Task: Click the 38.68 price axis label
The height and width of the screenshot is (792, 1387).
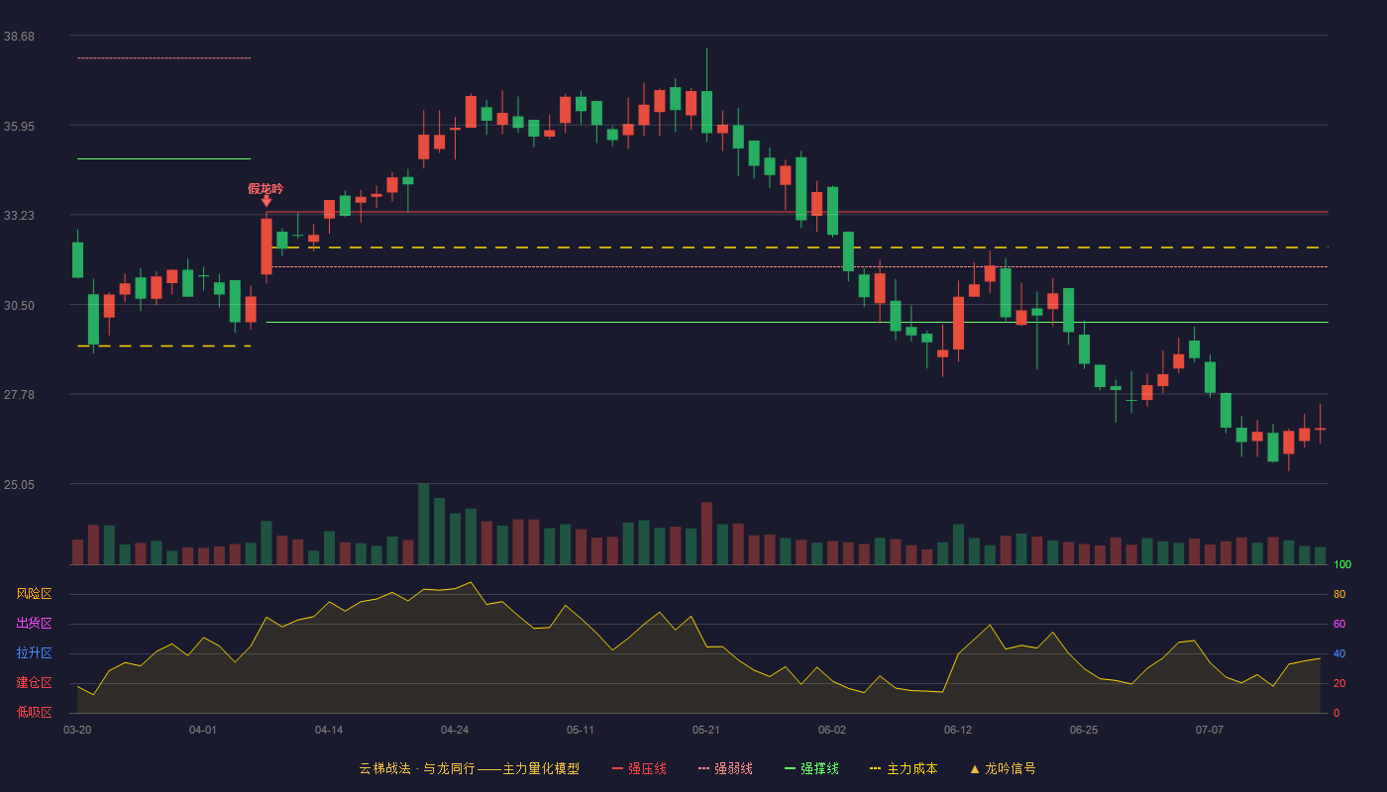Action: [x=19, y=37]
